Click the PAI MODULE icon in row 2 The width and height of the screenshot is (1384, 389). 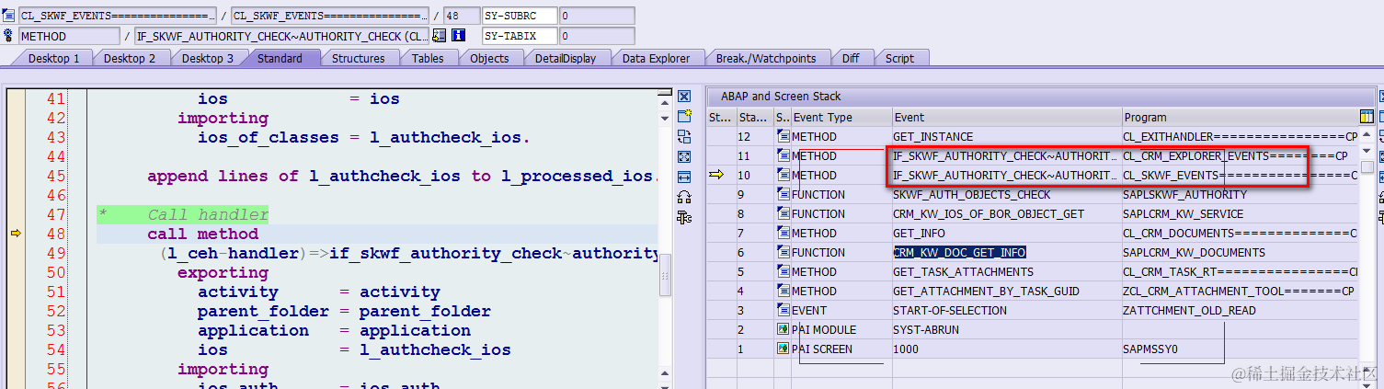pyautogui.click(x=783, y=330)
